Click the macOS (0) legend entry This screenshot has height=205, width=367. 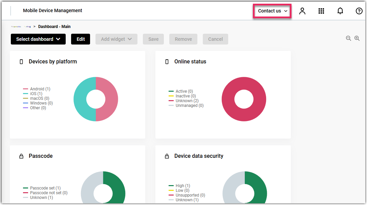(36, 98)
